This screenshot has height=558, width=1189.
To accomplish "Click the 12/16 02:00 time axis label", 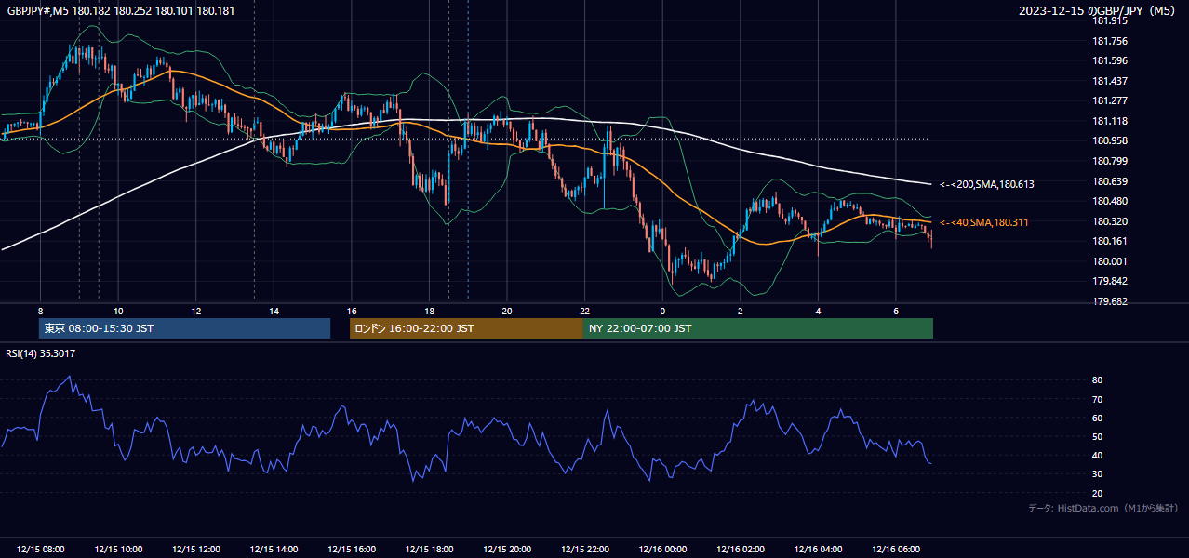I will (741, 550).
